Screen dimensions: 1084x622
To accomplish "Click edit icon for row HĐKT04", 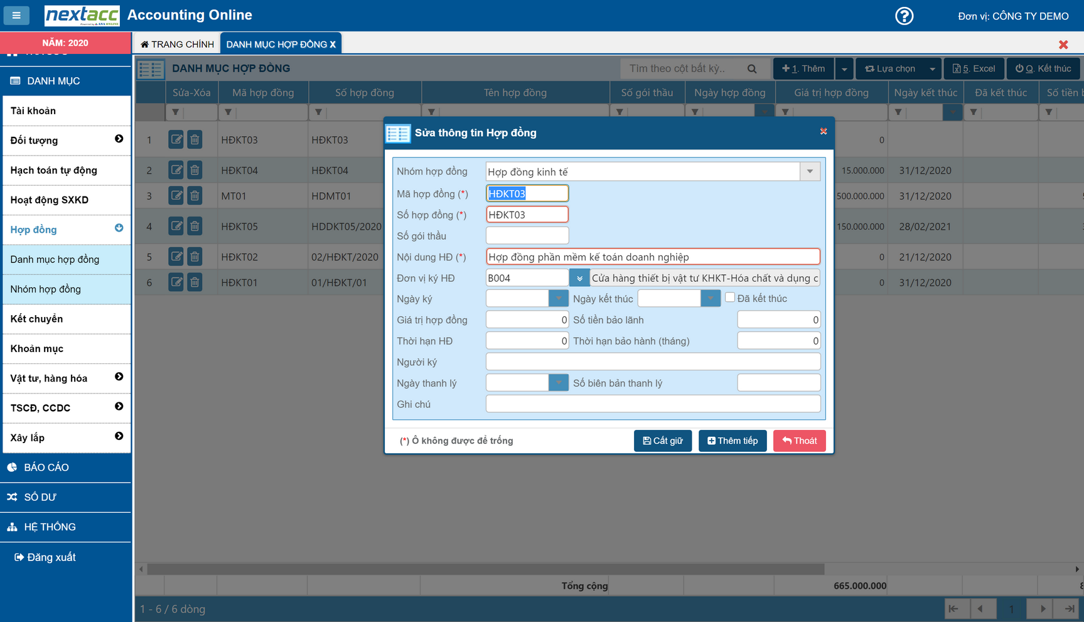I will (176, 170).
